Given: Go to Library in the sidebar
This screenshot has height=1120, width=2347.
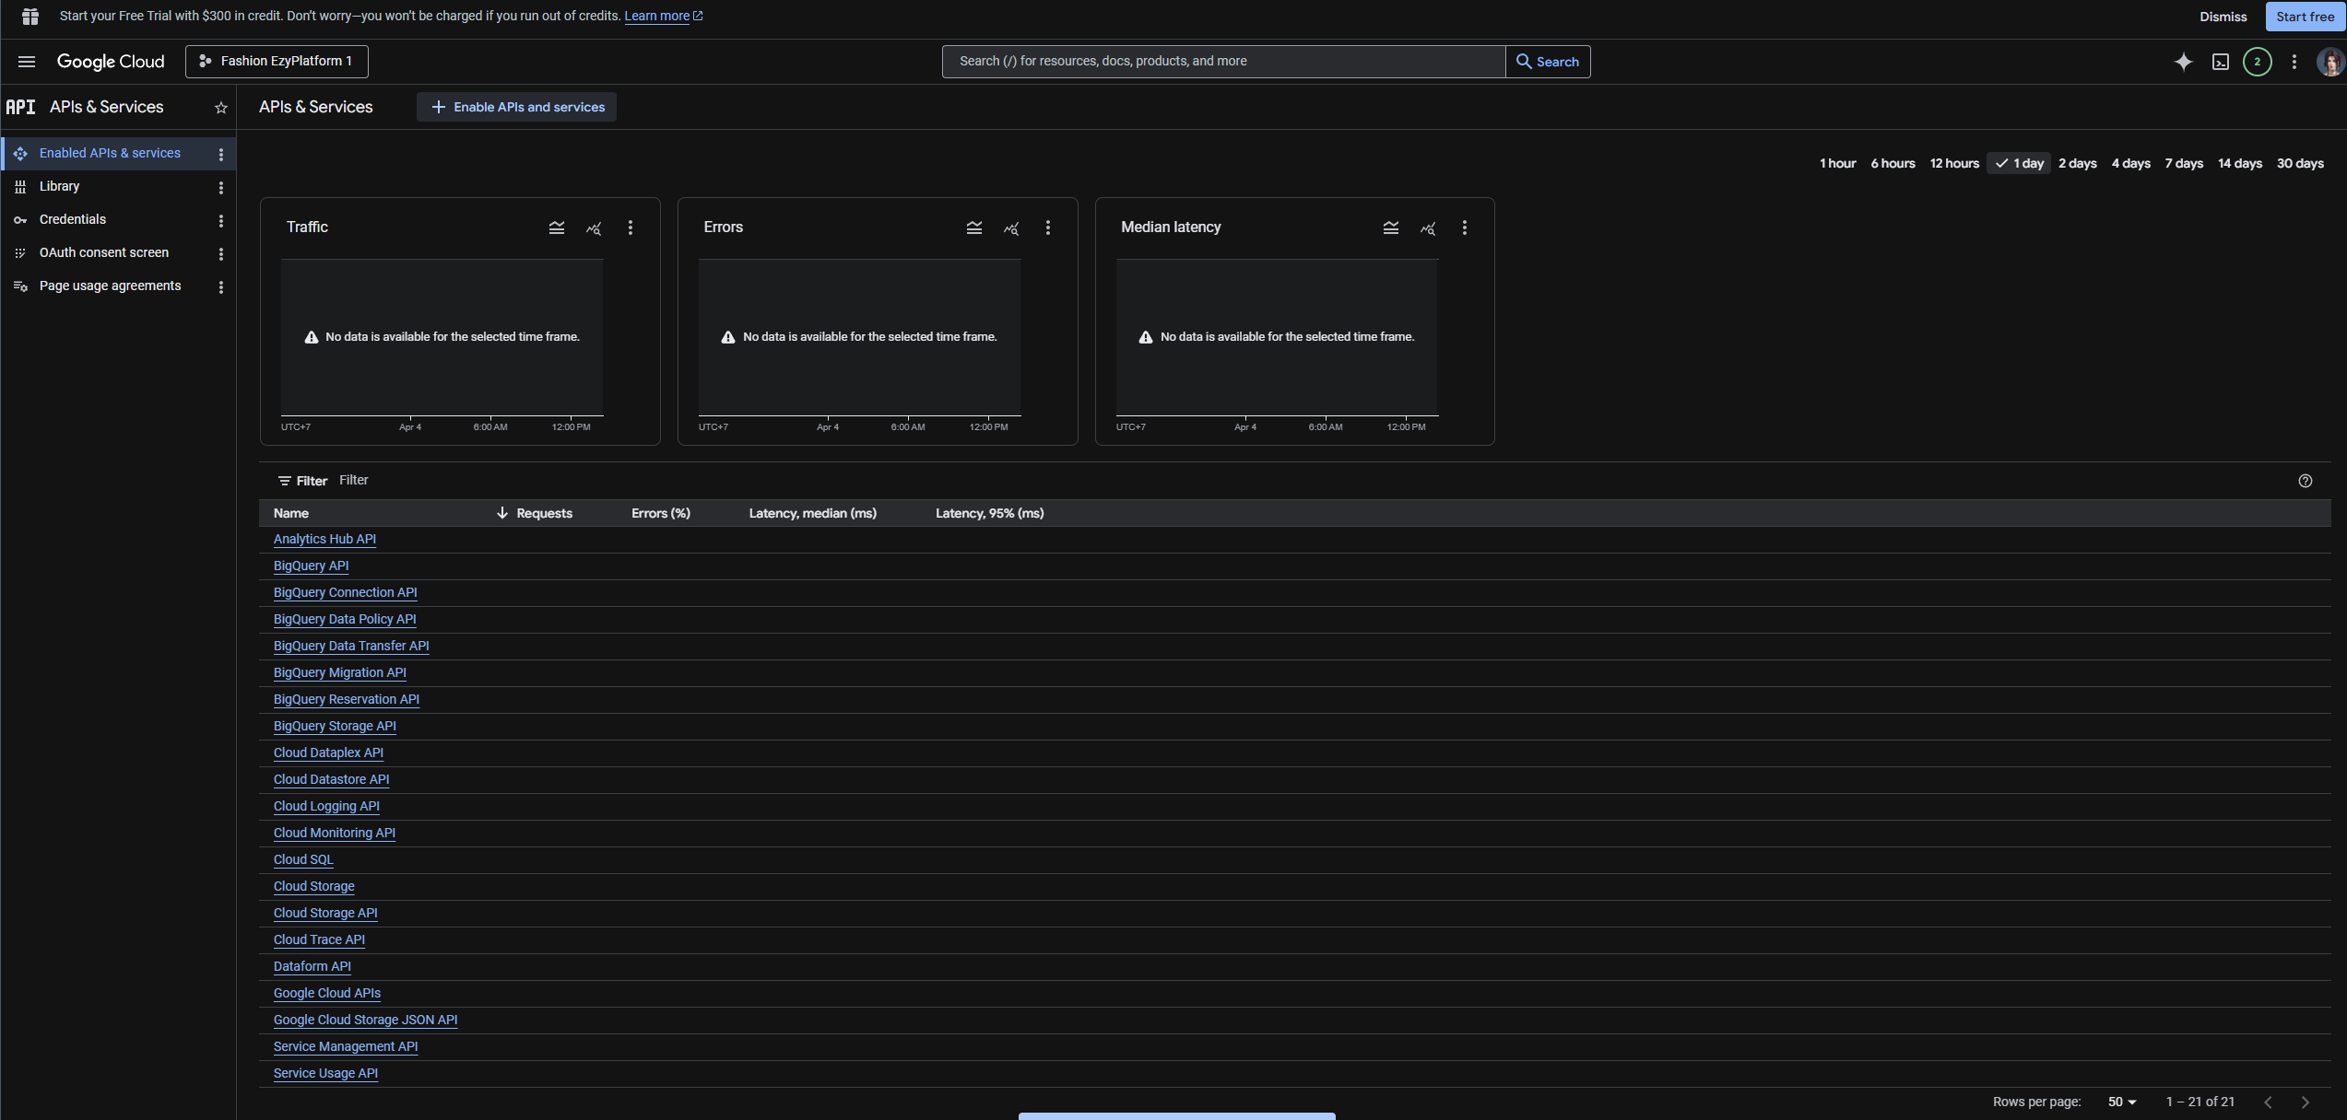Looking at the screenshot, I should (60, 186).
